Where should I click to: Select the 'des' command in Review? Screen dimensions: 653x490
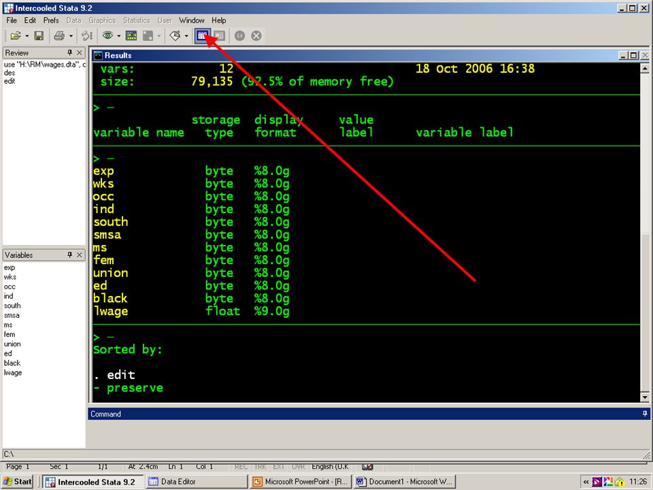click(9, 73)
